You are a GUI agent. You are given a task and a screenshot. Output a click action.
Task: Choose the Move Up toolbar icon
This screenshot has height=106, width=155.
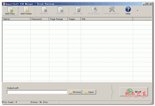[78, 11]
